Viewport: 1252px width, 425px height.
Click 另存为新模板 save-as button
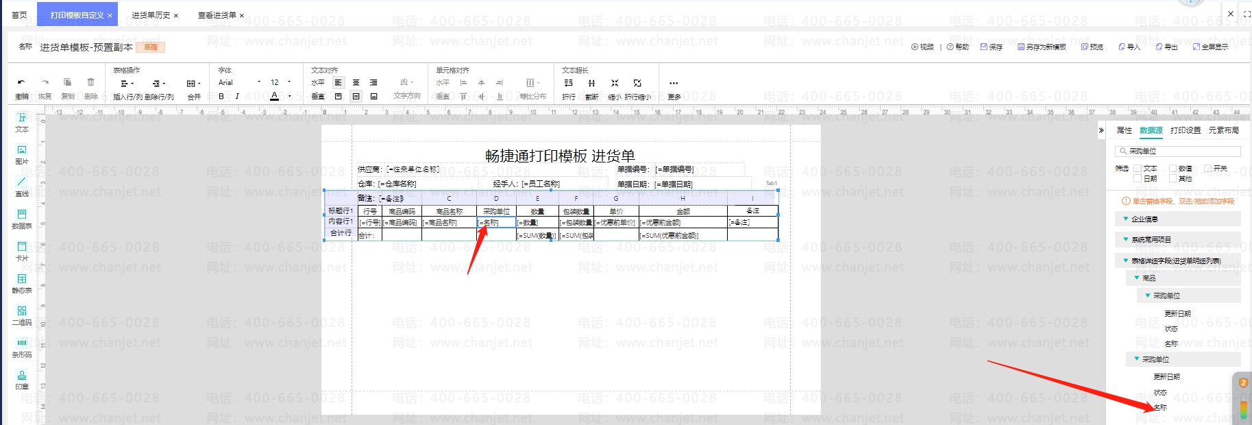point(1042,47)
